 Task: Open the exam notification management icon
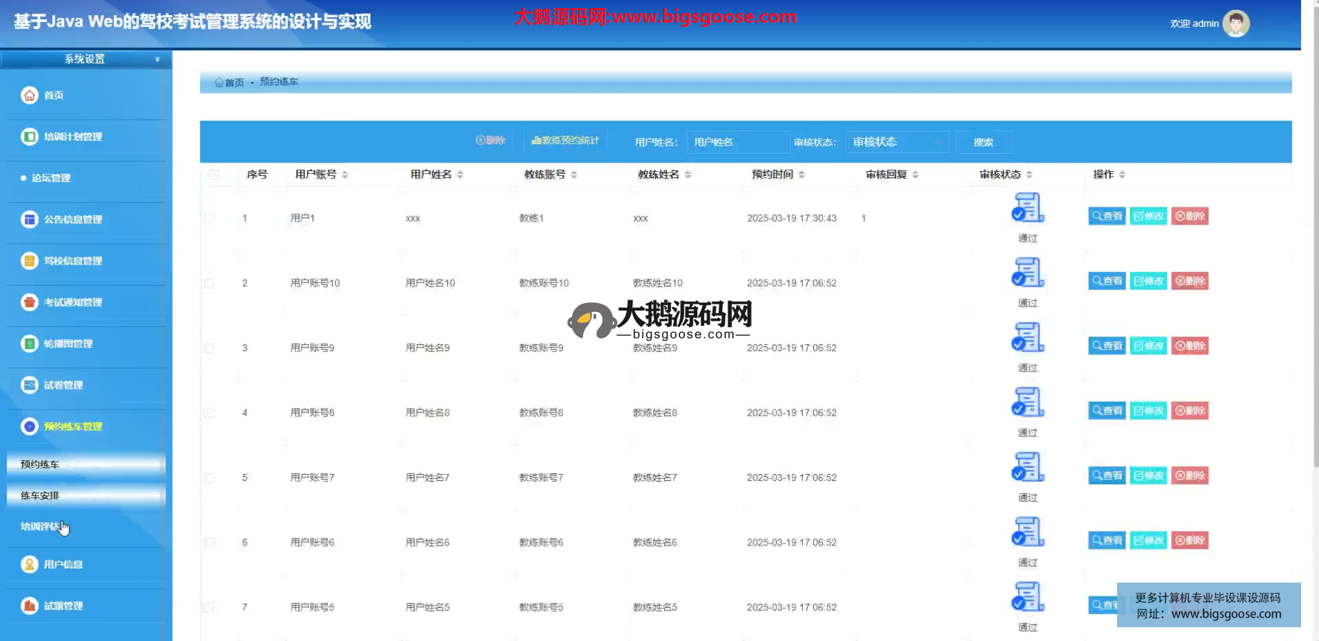[30, 302]
